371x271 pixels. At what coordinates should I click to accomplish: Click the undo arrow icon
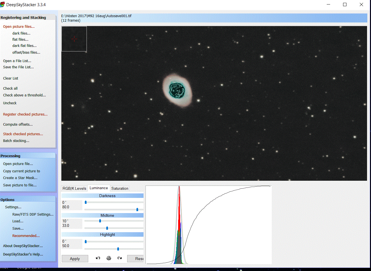click(98, 258)
